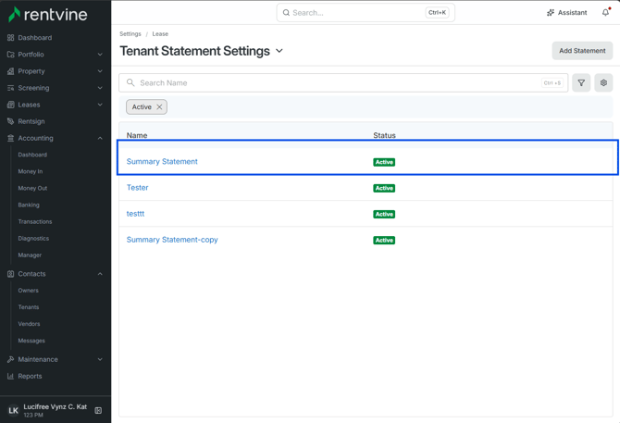
Task: Click the Settings breadcrumb link
Action: pyautogui.click(x=130, y=34)
